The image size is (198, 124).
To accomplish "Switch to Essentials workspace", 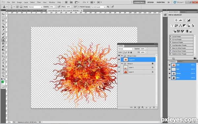I will (x=139, y=2).
